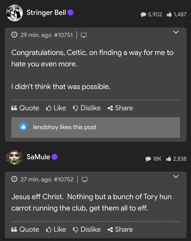Click Stringer Bell's 5,902 post count icon
This screenshot has height=241, width=191.
tap(144, 14)
